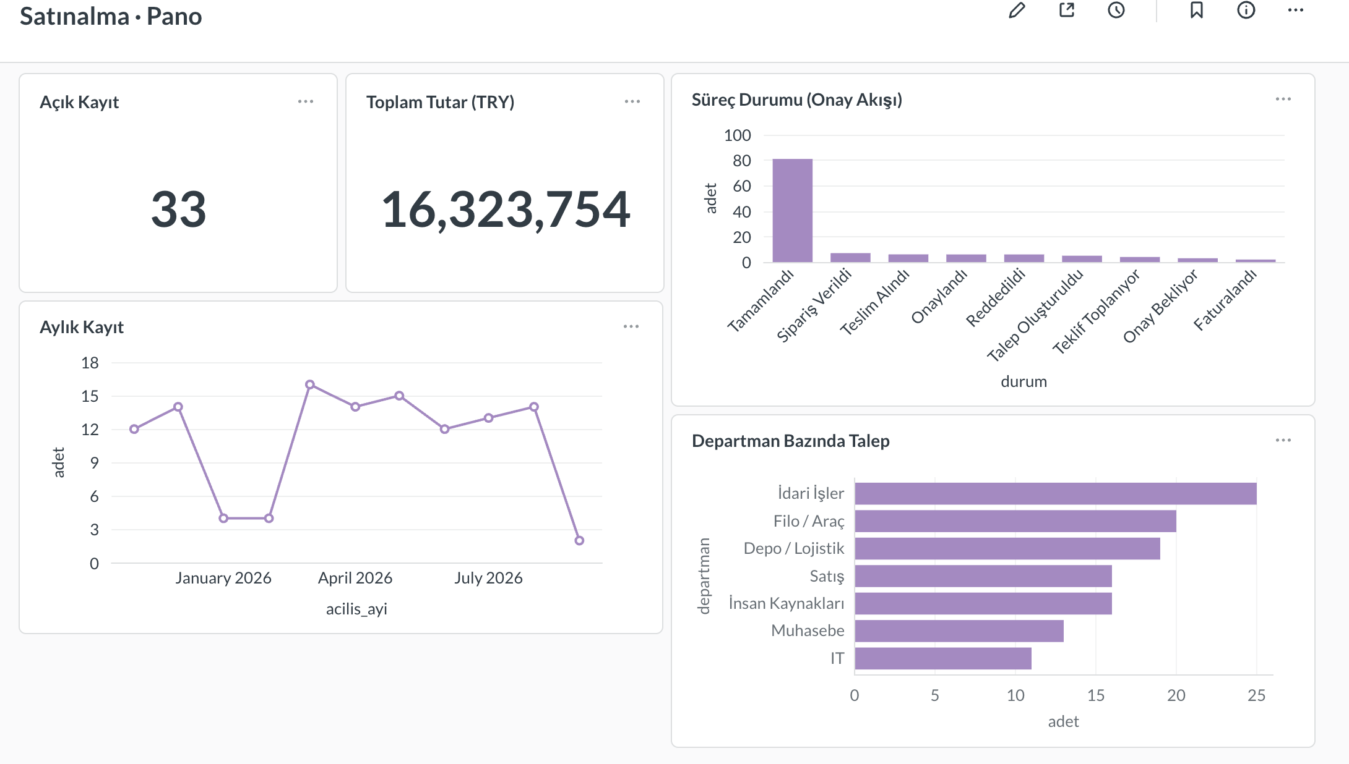Click the July 2026 axis label

pyautogui.click(x=489, y=578)
